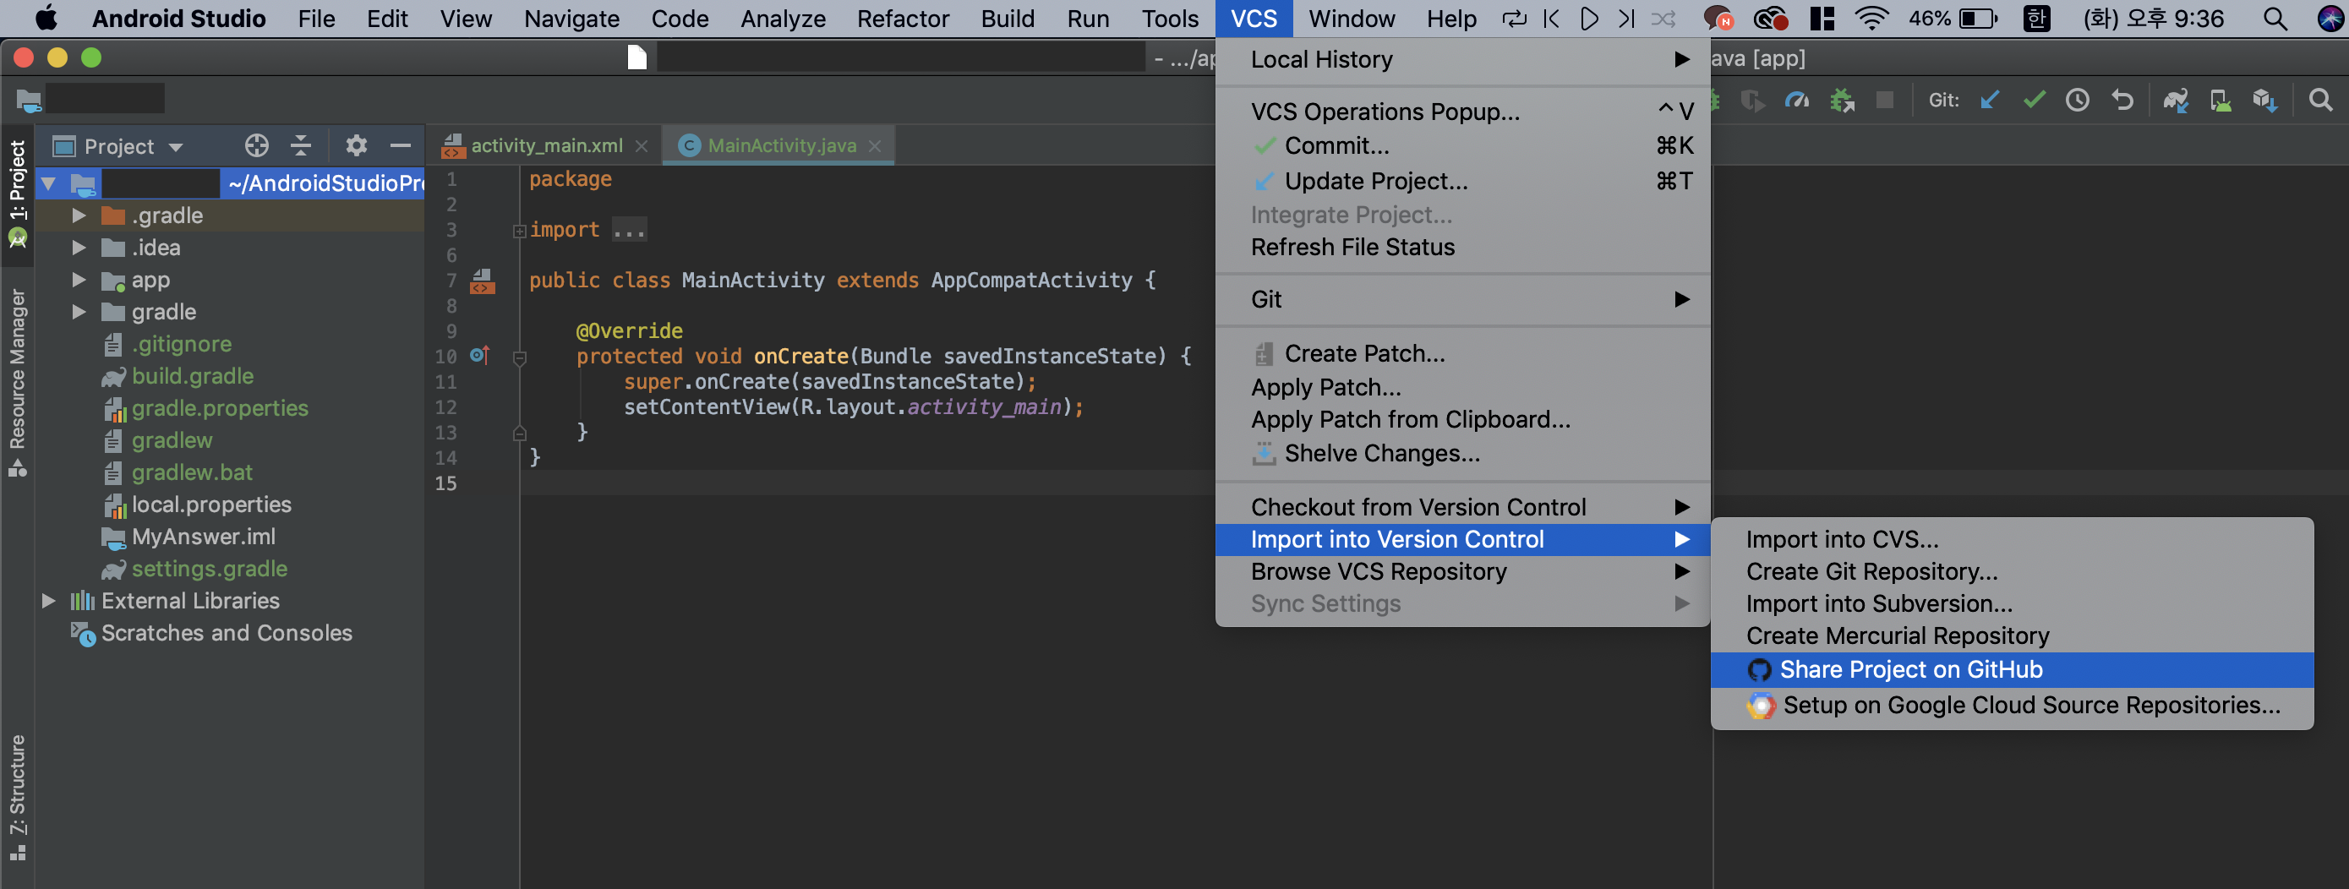Close the MainActivity.java tab
This screenshot has width=2349, height=889.
tap(875, 146)
